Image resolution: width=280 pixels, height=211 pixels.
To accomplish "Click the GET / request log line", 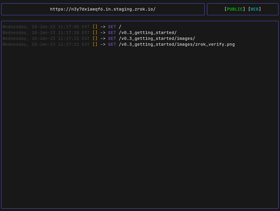I will click(x=62, y=27).
